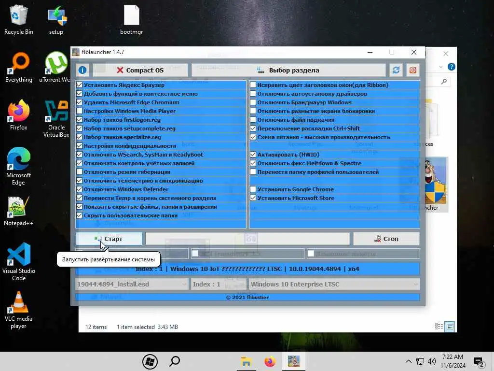
Task: Open the 19044.4894_install.esd dropdown
Action: [x=132, y=284]
